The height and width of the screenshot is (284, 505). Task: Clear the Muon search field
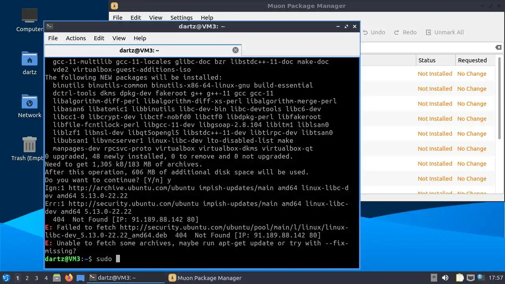point(498,47)
